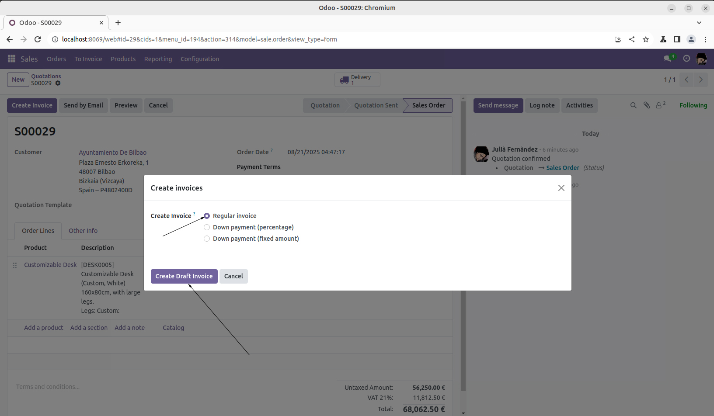Open the Configuration menu

200,59
